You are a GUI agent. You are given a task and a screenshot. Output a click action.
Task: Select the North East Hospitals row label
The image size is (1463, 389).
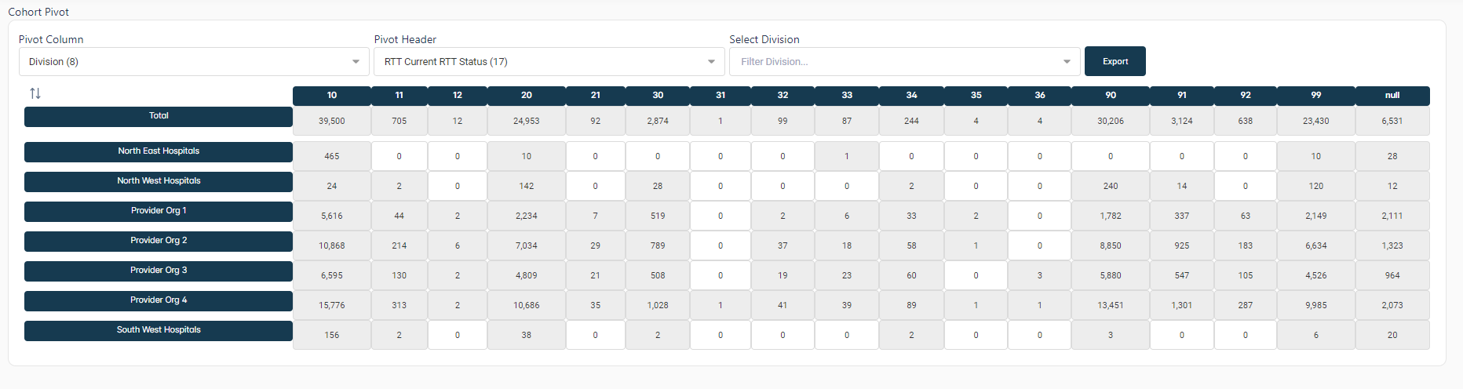[159, 151]
